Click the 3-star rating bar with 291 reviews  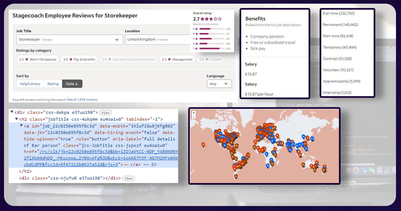[212, 39]
